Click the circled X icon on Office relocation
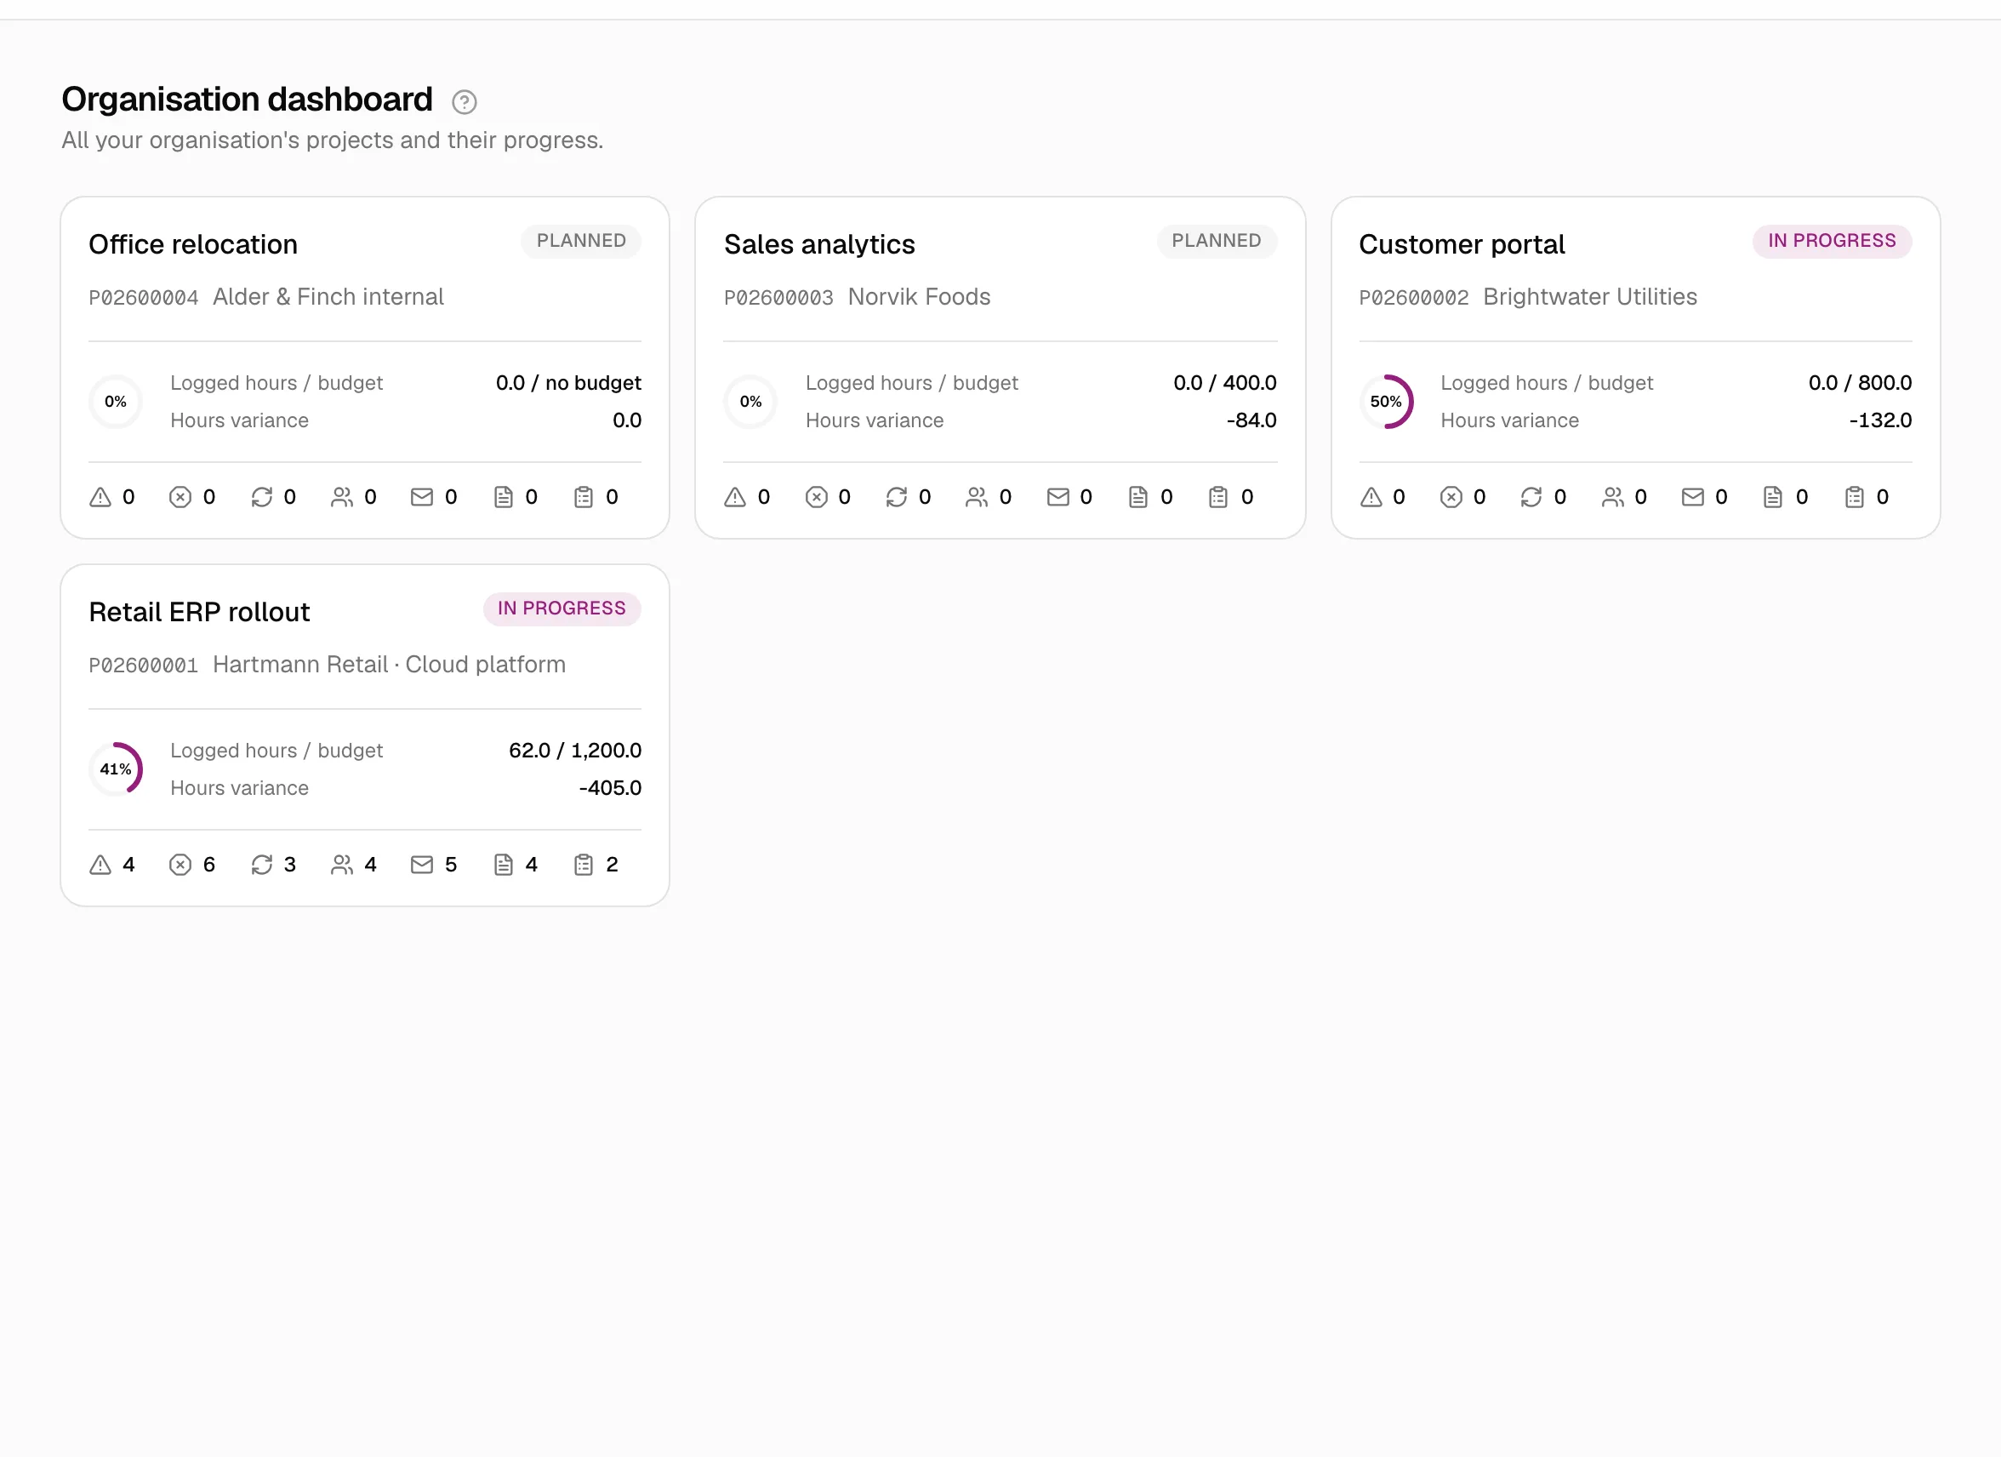This screenshot has width=2001, height=1457. 180,497
